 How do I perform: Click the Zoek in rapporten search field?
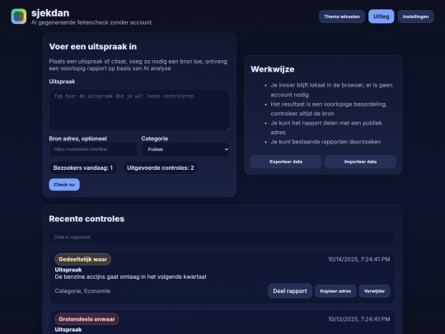coord(222,238)
